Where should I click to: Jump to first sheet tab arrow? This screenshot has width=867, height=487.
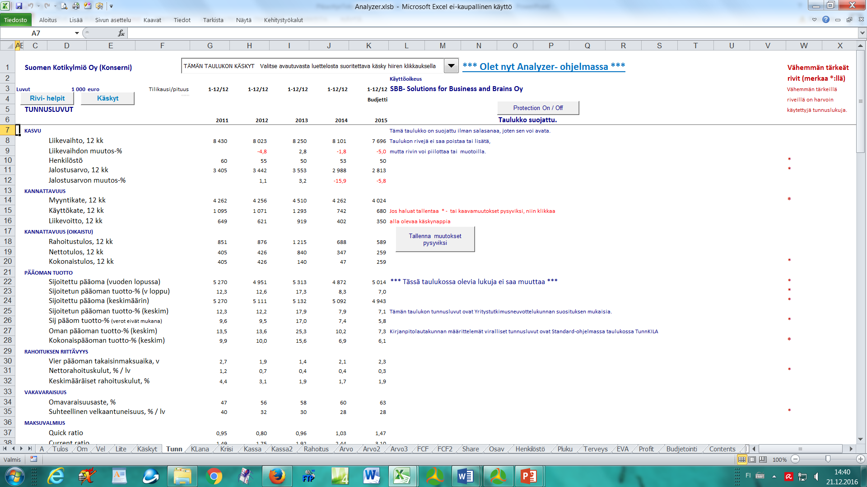click(5, 449)
